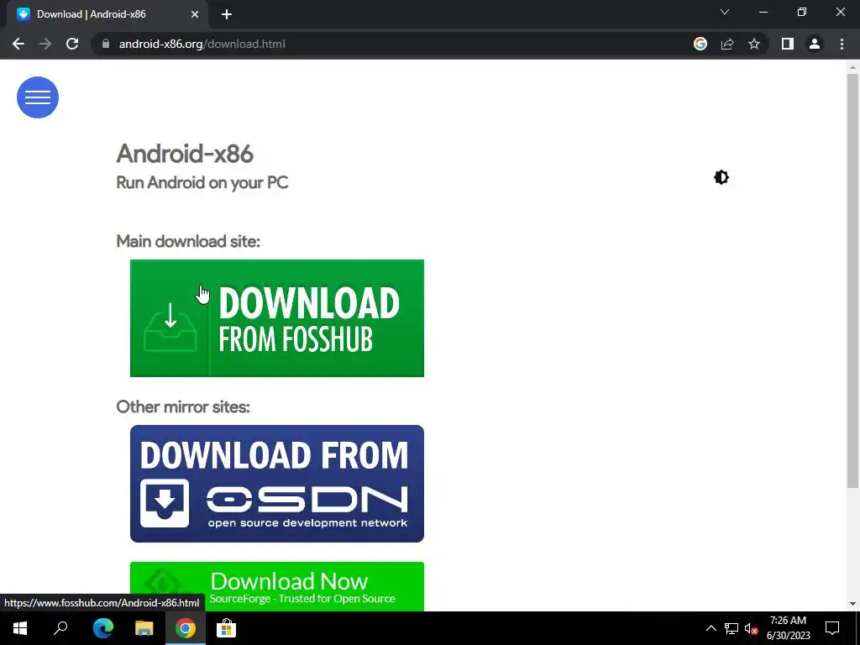Open File Explorer from taskbar

click(144, 628)
